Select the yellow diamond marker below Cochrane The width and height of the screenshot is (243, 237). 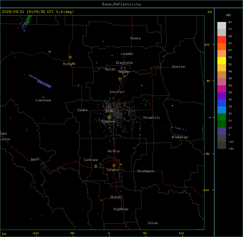pos(96,166)
